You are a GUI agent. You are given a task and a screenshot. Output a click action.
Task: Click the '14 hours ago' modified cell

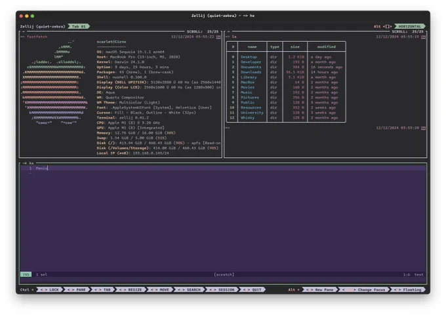[324, 72]
